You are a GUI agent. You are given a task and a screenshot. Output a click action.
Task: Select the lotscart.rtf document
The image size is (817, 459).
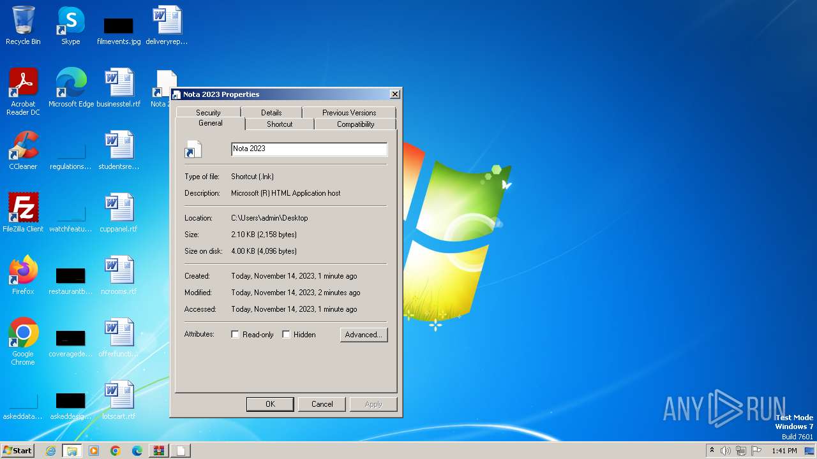(118, 400)
